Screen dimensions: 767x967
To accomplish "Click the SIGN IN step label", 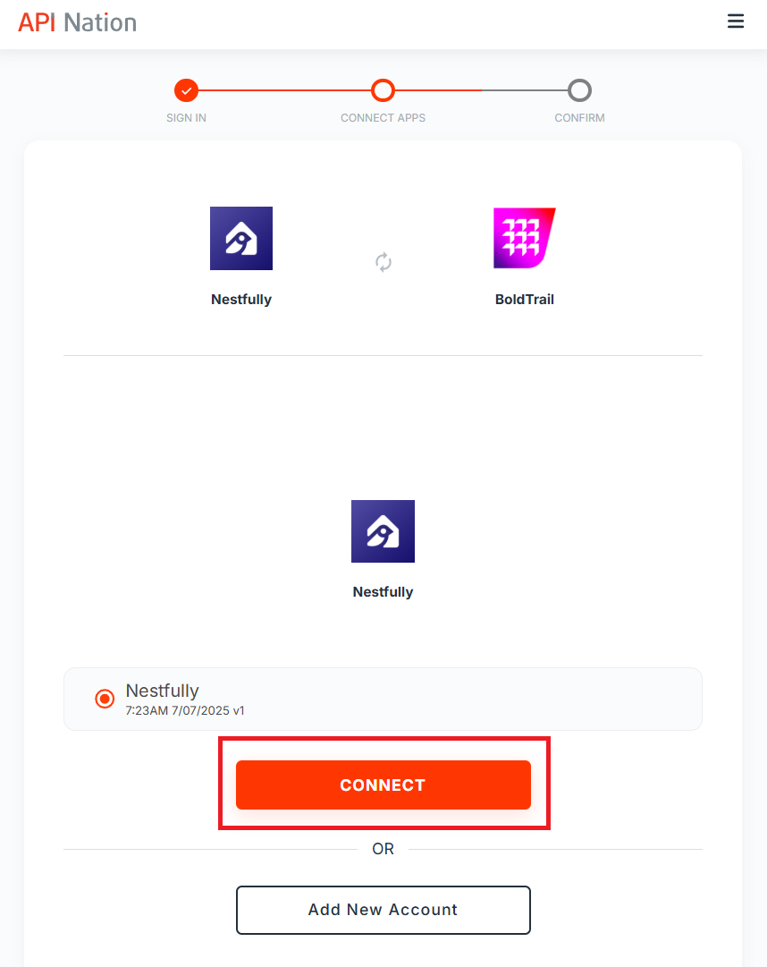I will pyautogui.click(x=186, y=118).
